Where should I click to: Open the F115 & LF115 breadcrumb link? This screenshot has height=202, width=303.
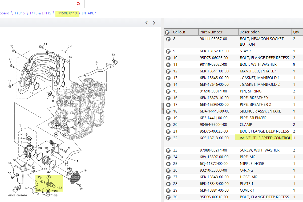coord(41,13)
